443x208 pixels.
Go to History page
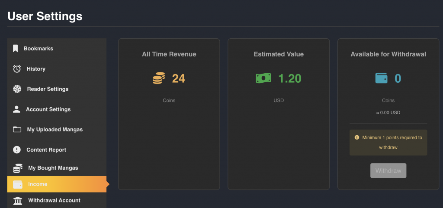point(36,69)
